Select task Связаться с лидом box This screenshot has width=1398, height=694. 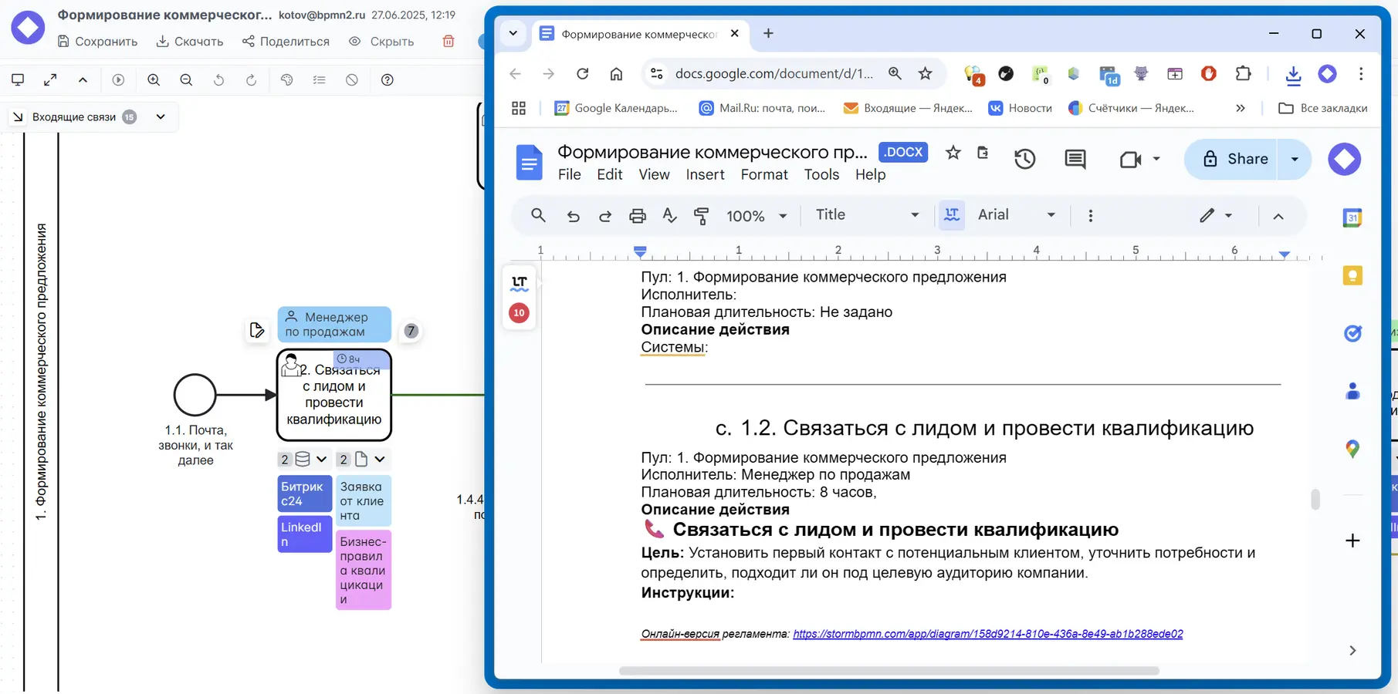coord(334,395)
